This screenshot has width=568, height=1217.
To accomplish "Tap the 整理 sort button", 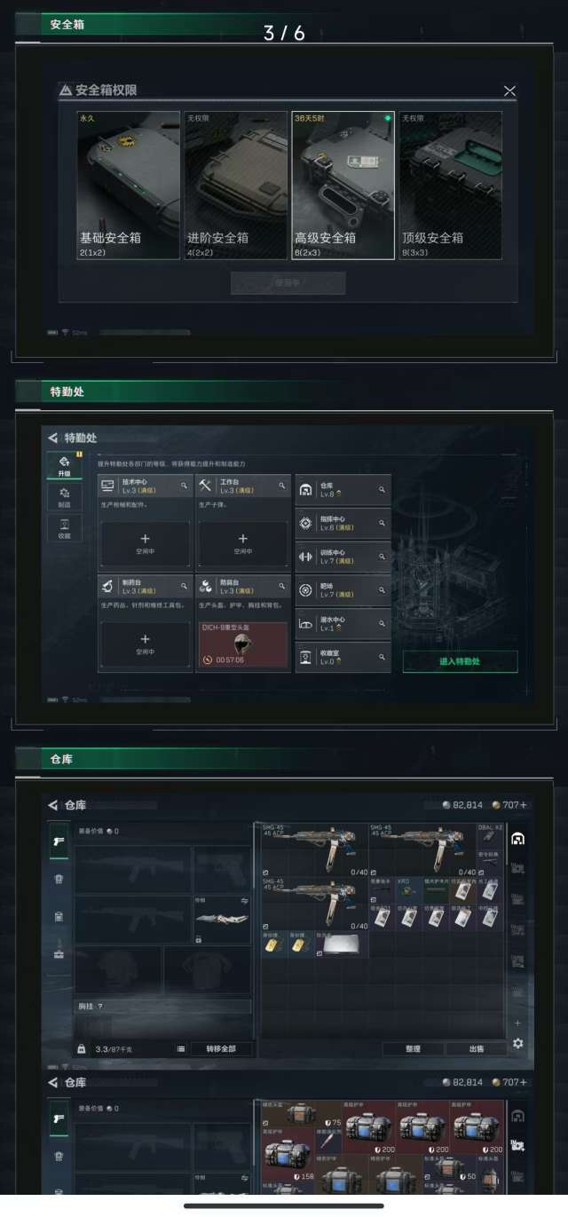I will pos(413,1048).
